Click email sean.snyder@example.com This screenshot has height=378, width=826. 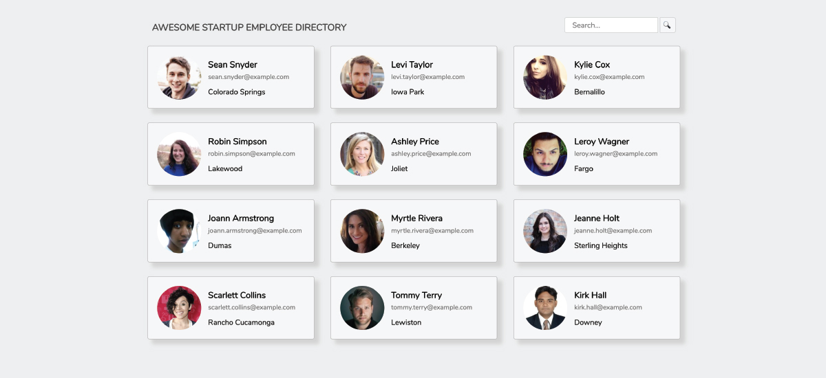(x=248, y=77)
